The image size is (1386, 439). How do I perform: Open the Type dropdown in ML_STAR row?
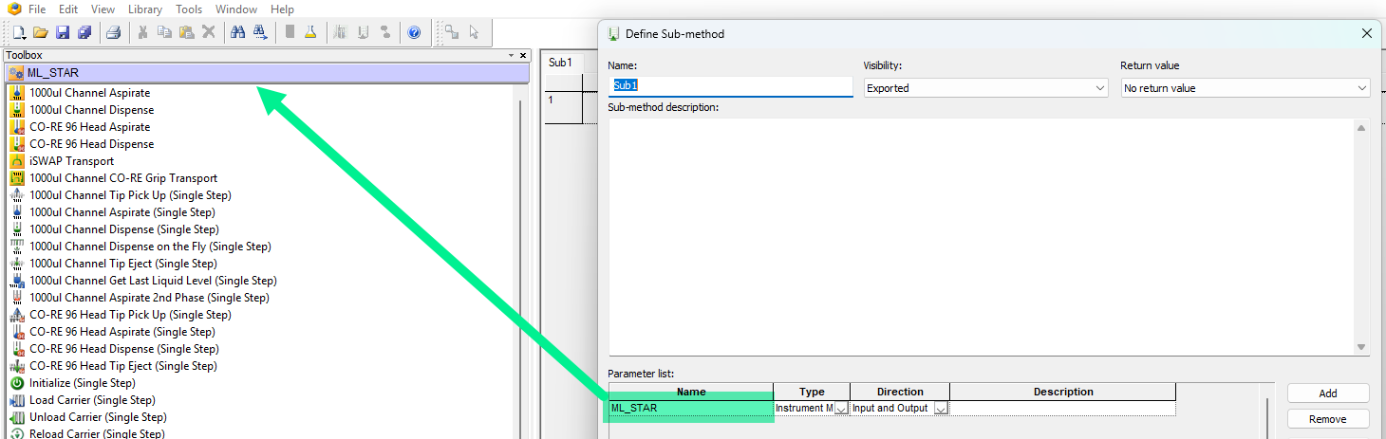click(841, 409)
